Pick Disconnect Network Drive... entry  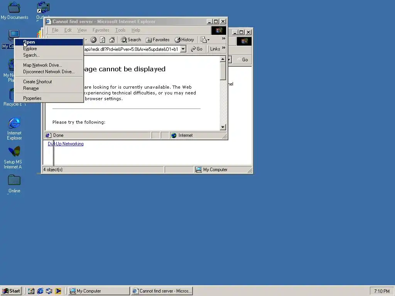(49, 72)
